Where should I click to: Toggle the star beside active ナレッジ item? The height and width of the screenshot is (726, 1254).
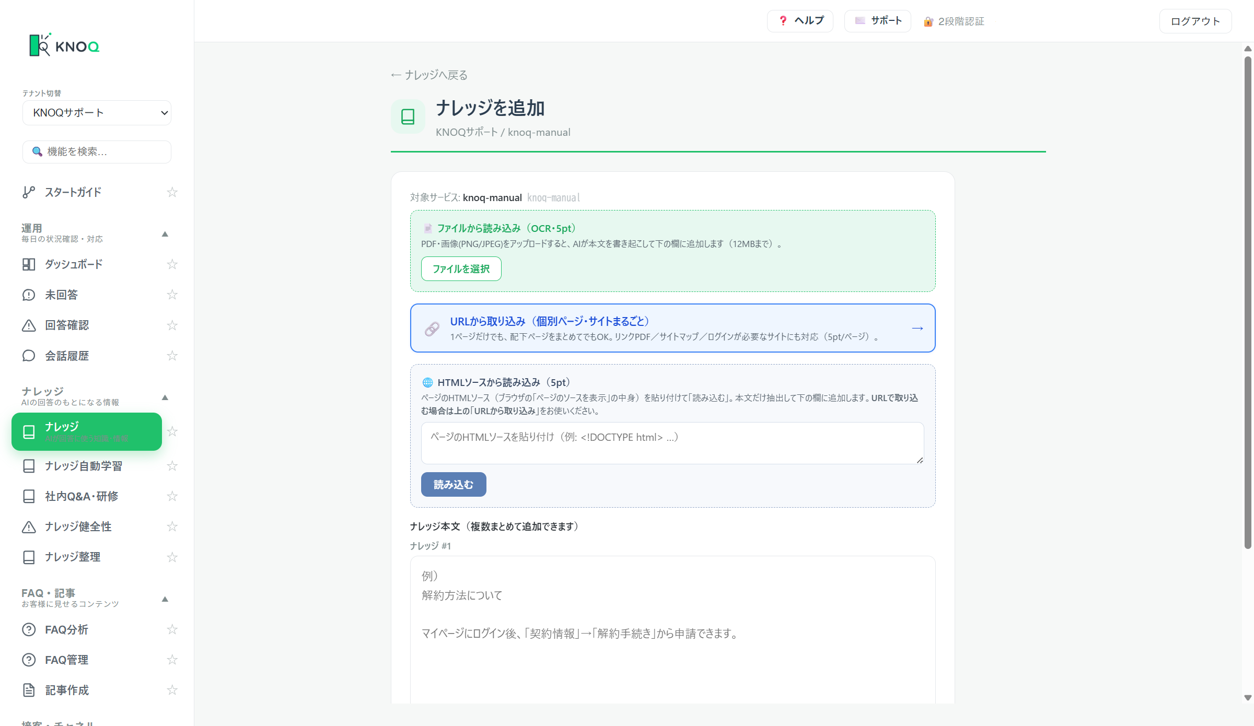[172, 431]
